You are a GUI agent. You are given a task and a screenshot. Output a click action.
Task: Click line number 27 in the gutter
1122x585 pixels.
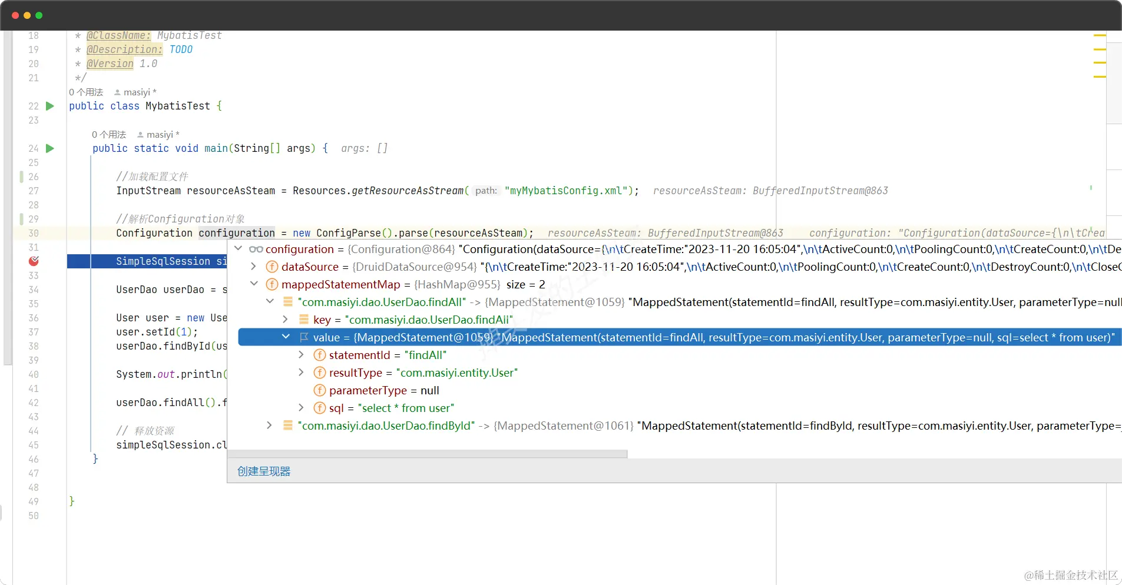pos(34,191)
